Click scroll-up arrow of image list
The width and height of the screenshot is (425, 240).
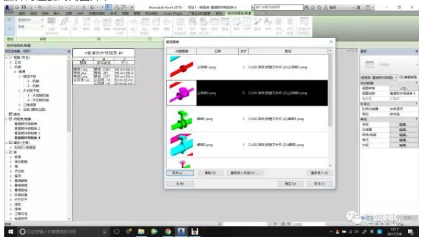tap(330, 51)
